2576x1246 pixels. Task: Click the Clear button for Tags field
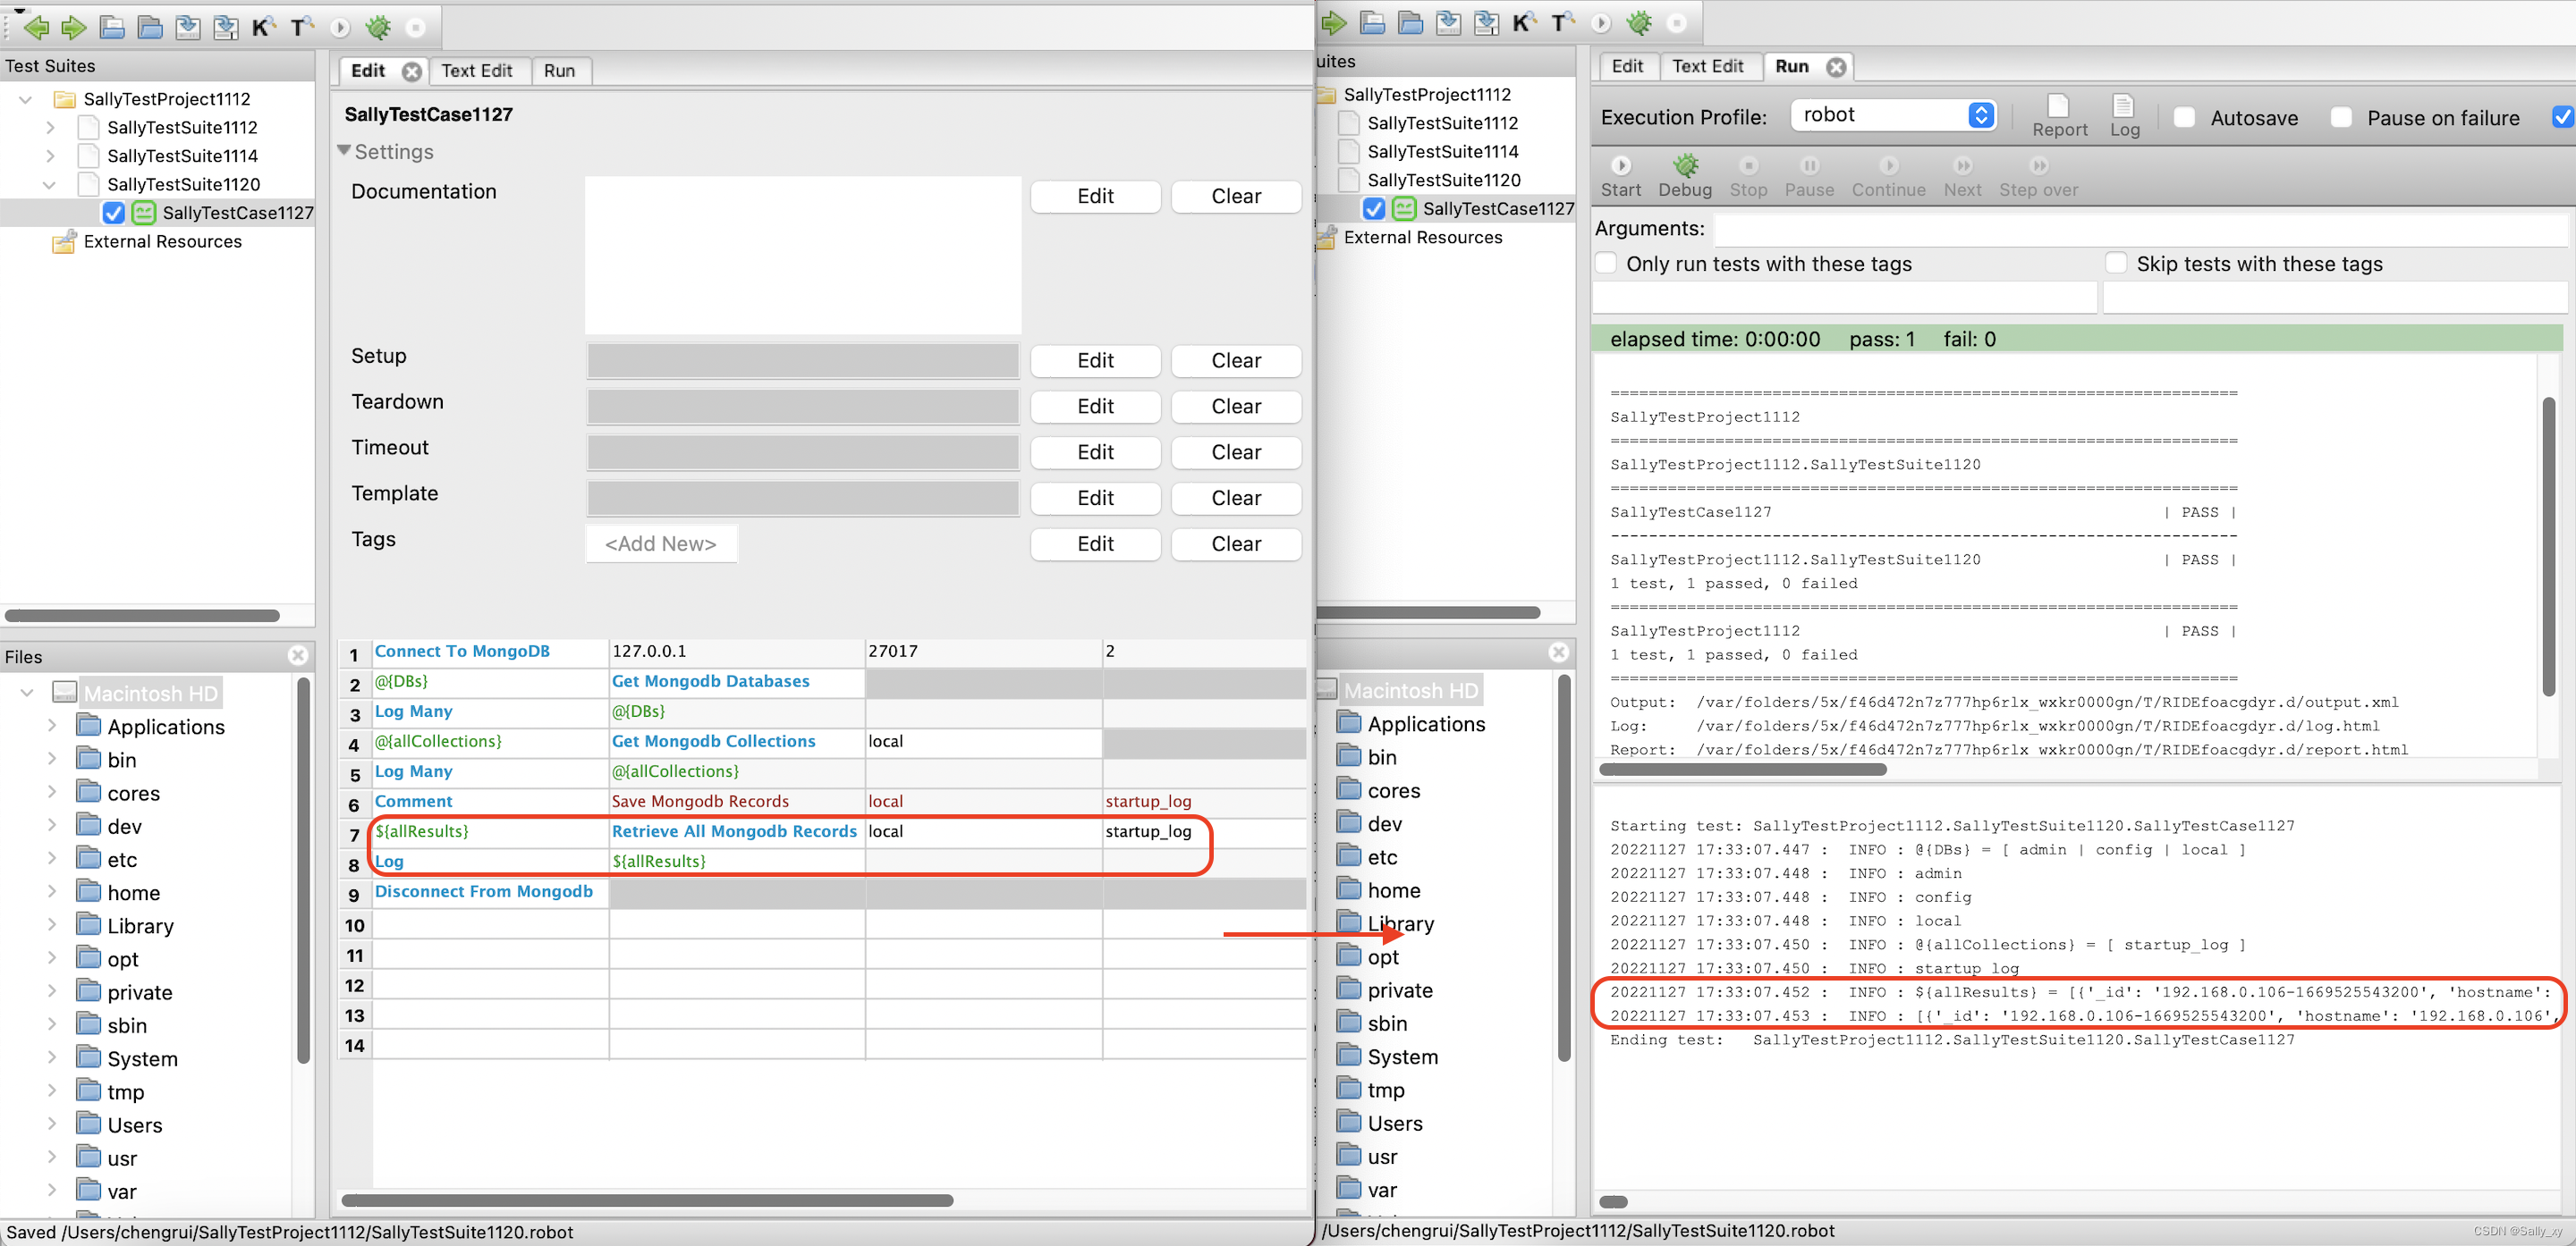(x=1235, y=543)
